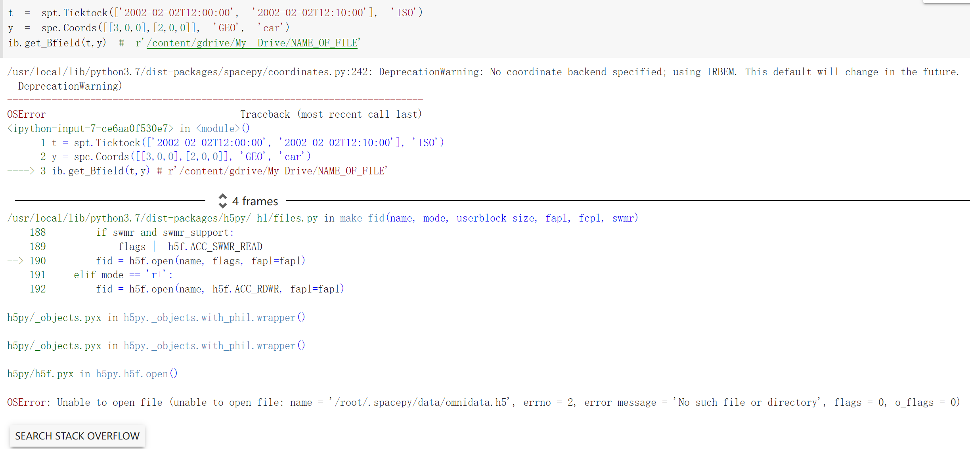Open the /content/gdrive/My Drive/NAME_OF_FILE link

click(x=253, y=43)
